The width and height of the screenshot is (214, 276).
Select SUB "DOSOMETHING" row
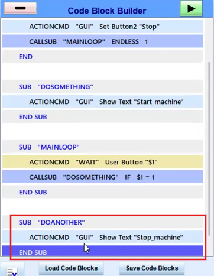[103, 87]
